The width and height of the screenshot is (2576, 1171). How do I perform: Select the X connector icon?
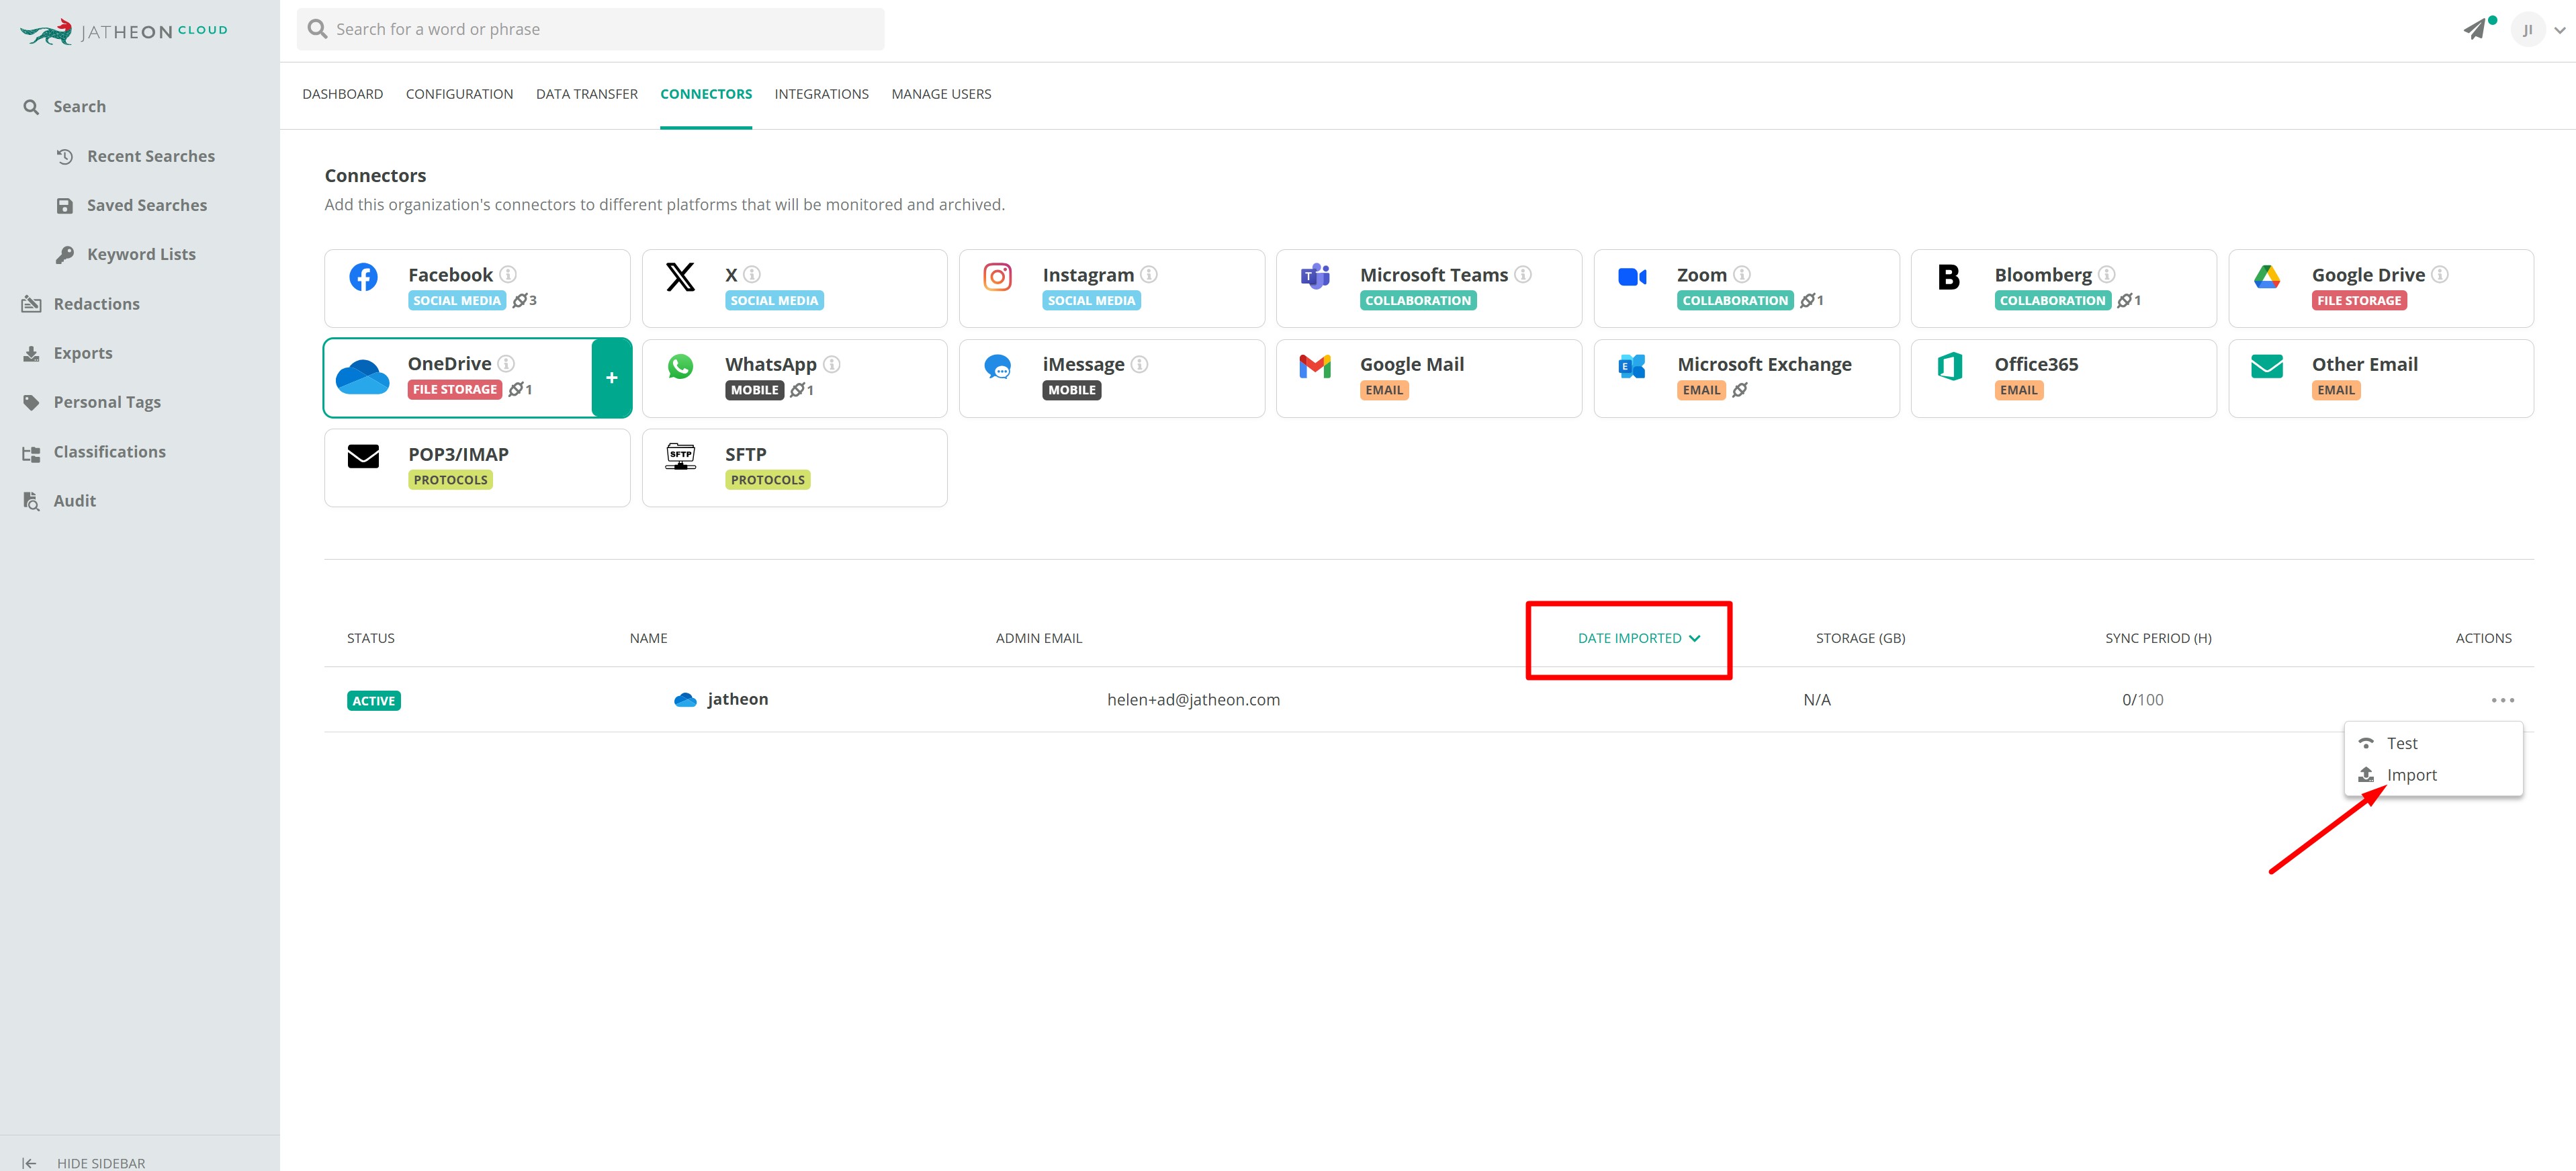point(680,277)
